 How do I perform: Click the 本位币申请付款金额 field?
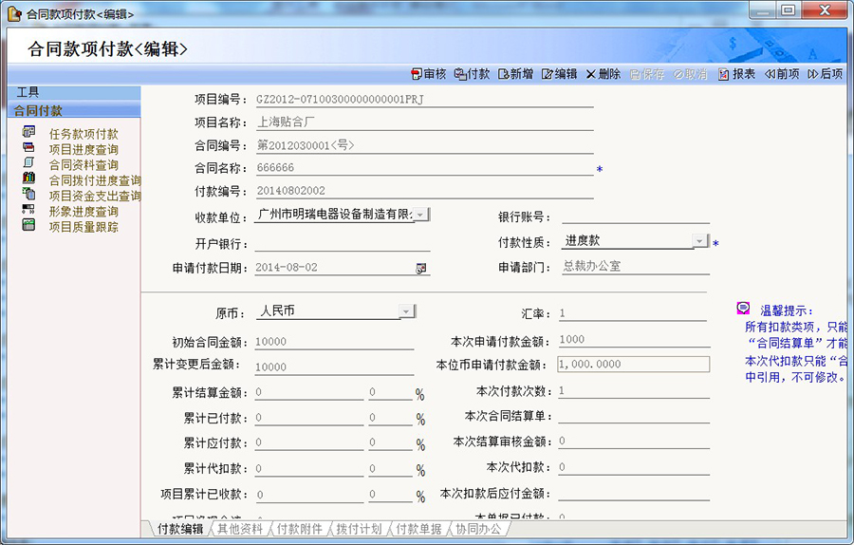[633, 365]
